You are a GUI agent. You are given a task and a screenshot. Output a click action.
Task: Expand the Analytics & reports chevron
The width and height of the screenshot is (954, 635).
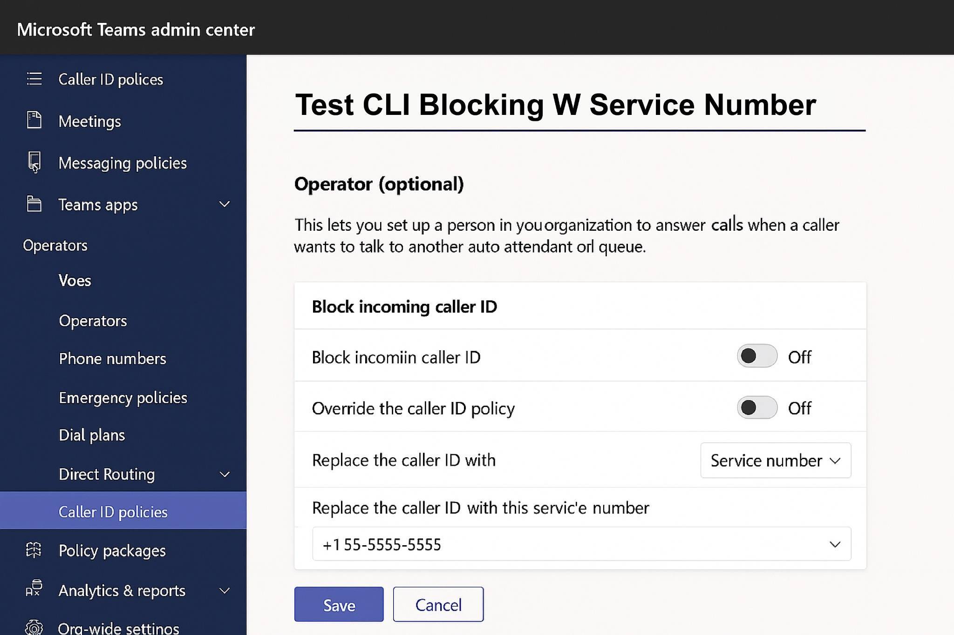point(225,590)
